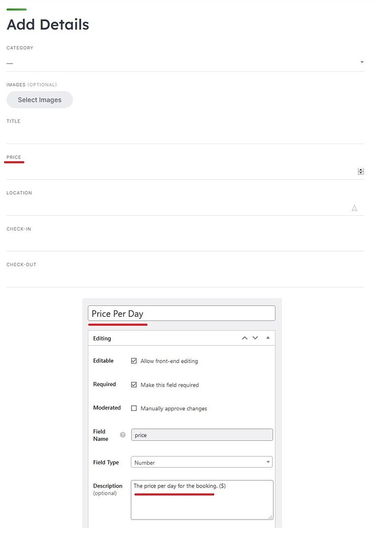Collapse the Editing panel with the triangle
This screenshot has width=375, height=538.
[x=267, y=338]
